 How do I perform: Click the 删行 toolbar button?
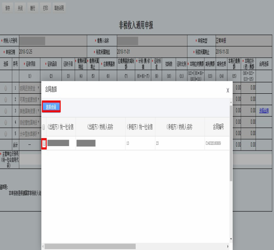click(x=32, y=8)
